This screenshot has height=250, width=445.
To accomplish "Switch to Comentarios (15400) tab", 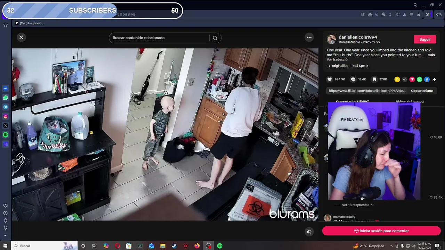I will (x=353, y=102).
